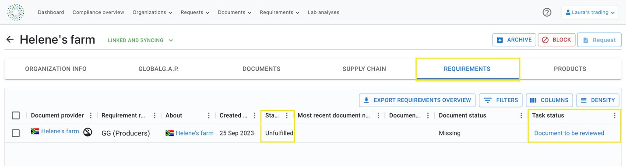
Task: Switch to the Supply Chain tab
Action: [364, 69]
